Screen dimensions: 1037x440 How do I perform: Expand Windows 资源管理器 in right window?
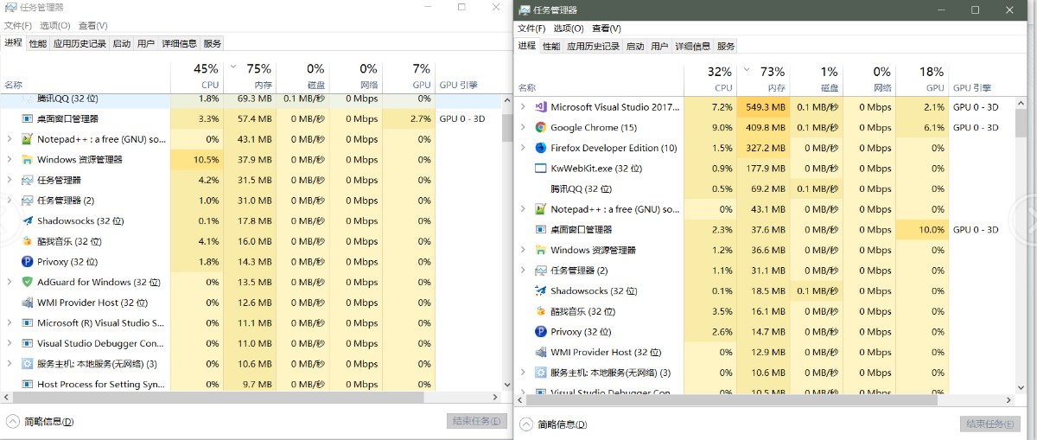pyautogui.click(x=523, y=250)
